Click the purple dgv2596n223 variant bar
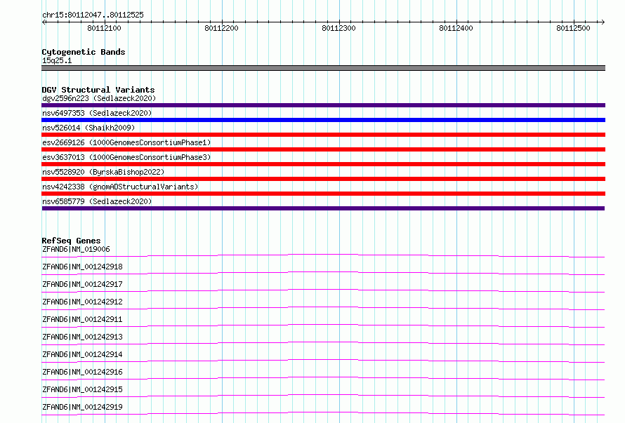 tap(323, 105)
